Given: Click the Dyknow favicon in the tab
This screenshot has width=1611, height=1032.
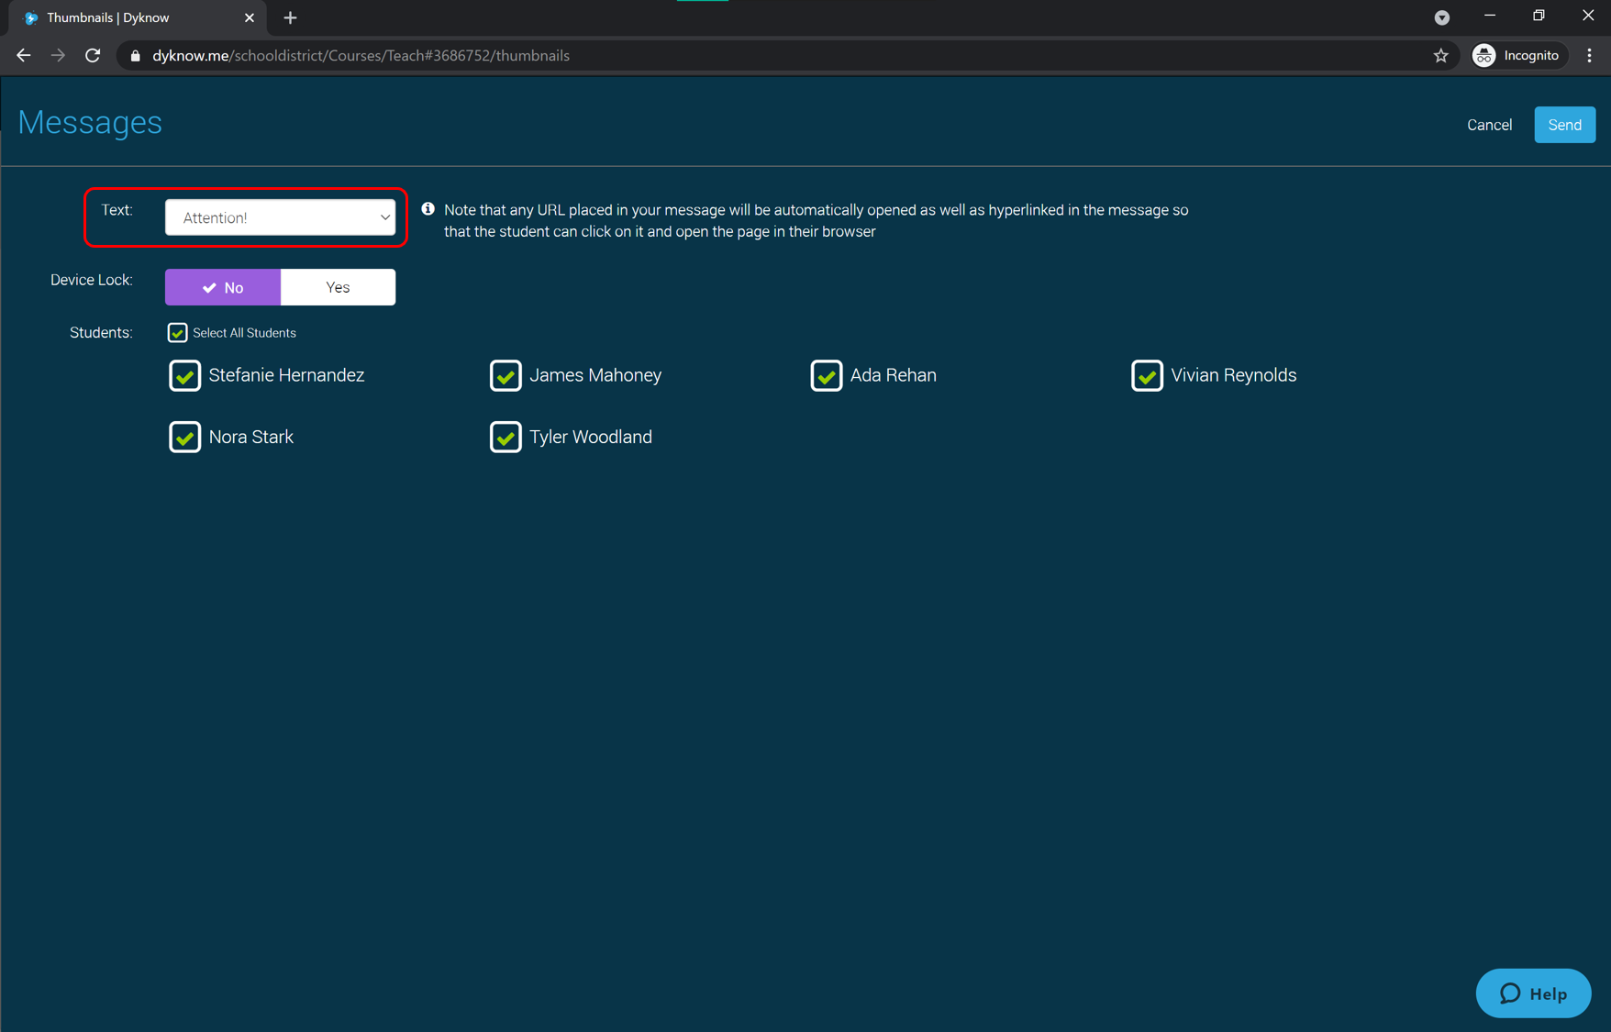Looking at the screenshot, I should pyautogui.click(x=30, y=17).
